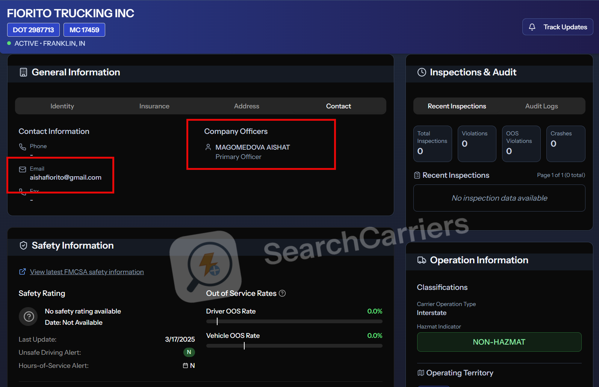Click the external link icon before FMCSA link
The width and height of the screenshot is (599, 387).
coord(23,271)
